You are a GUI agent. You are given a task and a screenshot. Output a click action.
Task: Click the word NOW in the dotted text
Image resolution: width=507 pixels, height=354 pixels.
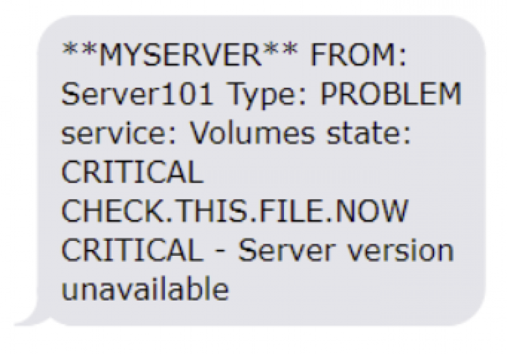(371, 211)
